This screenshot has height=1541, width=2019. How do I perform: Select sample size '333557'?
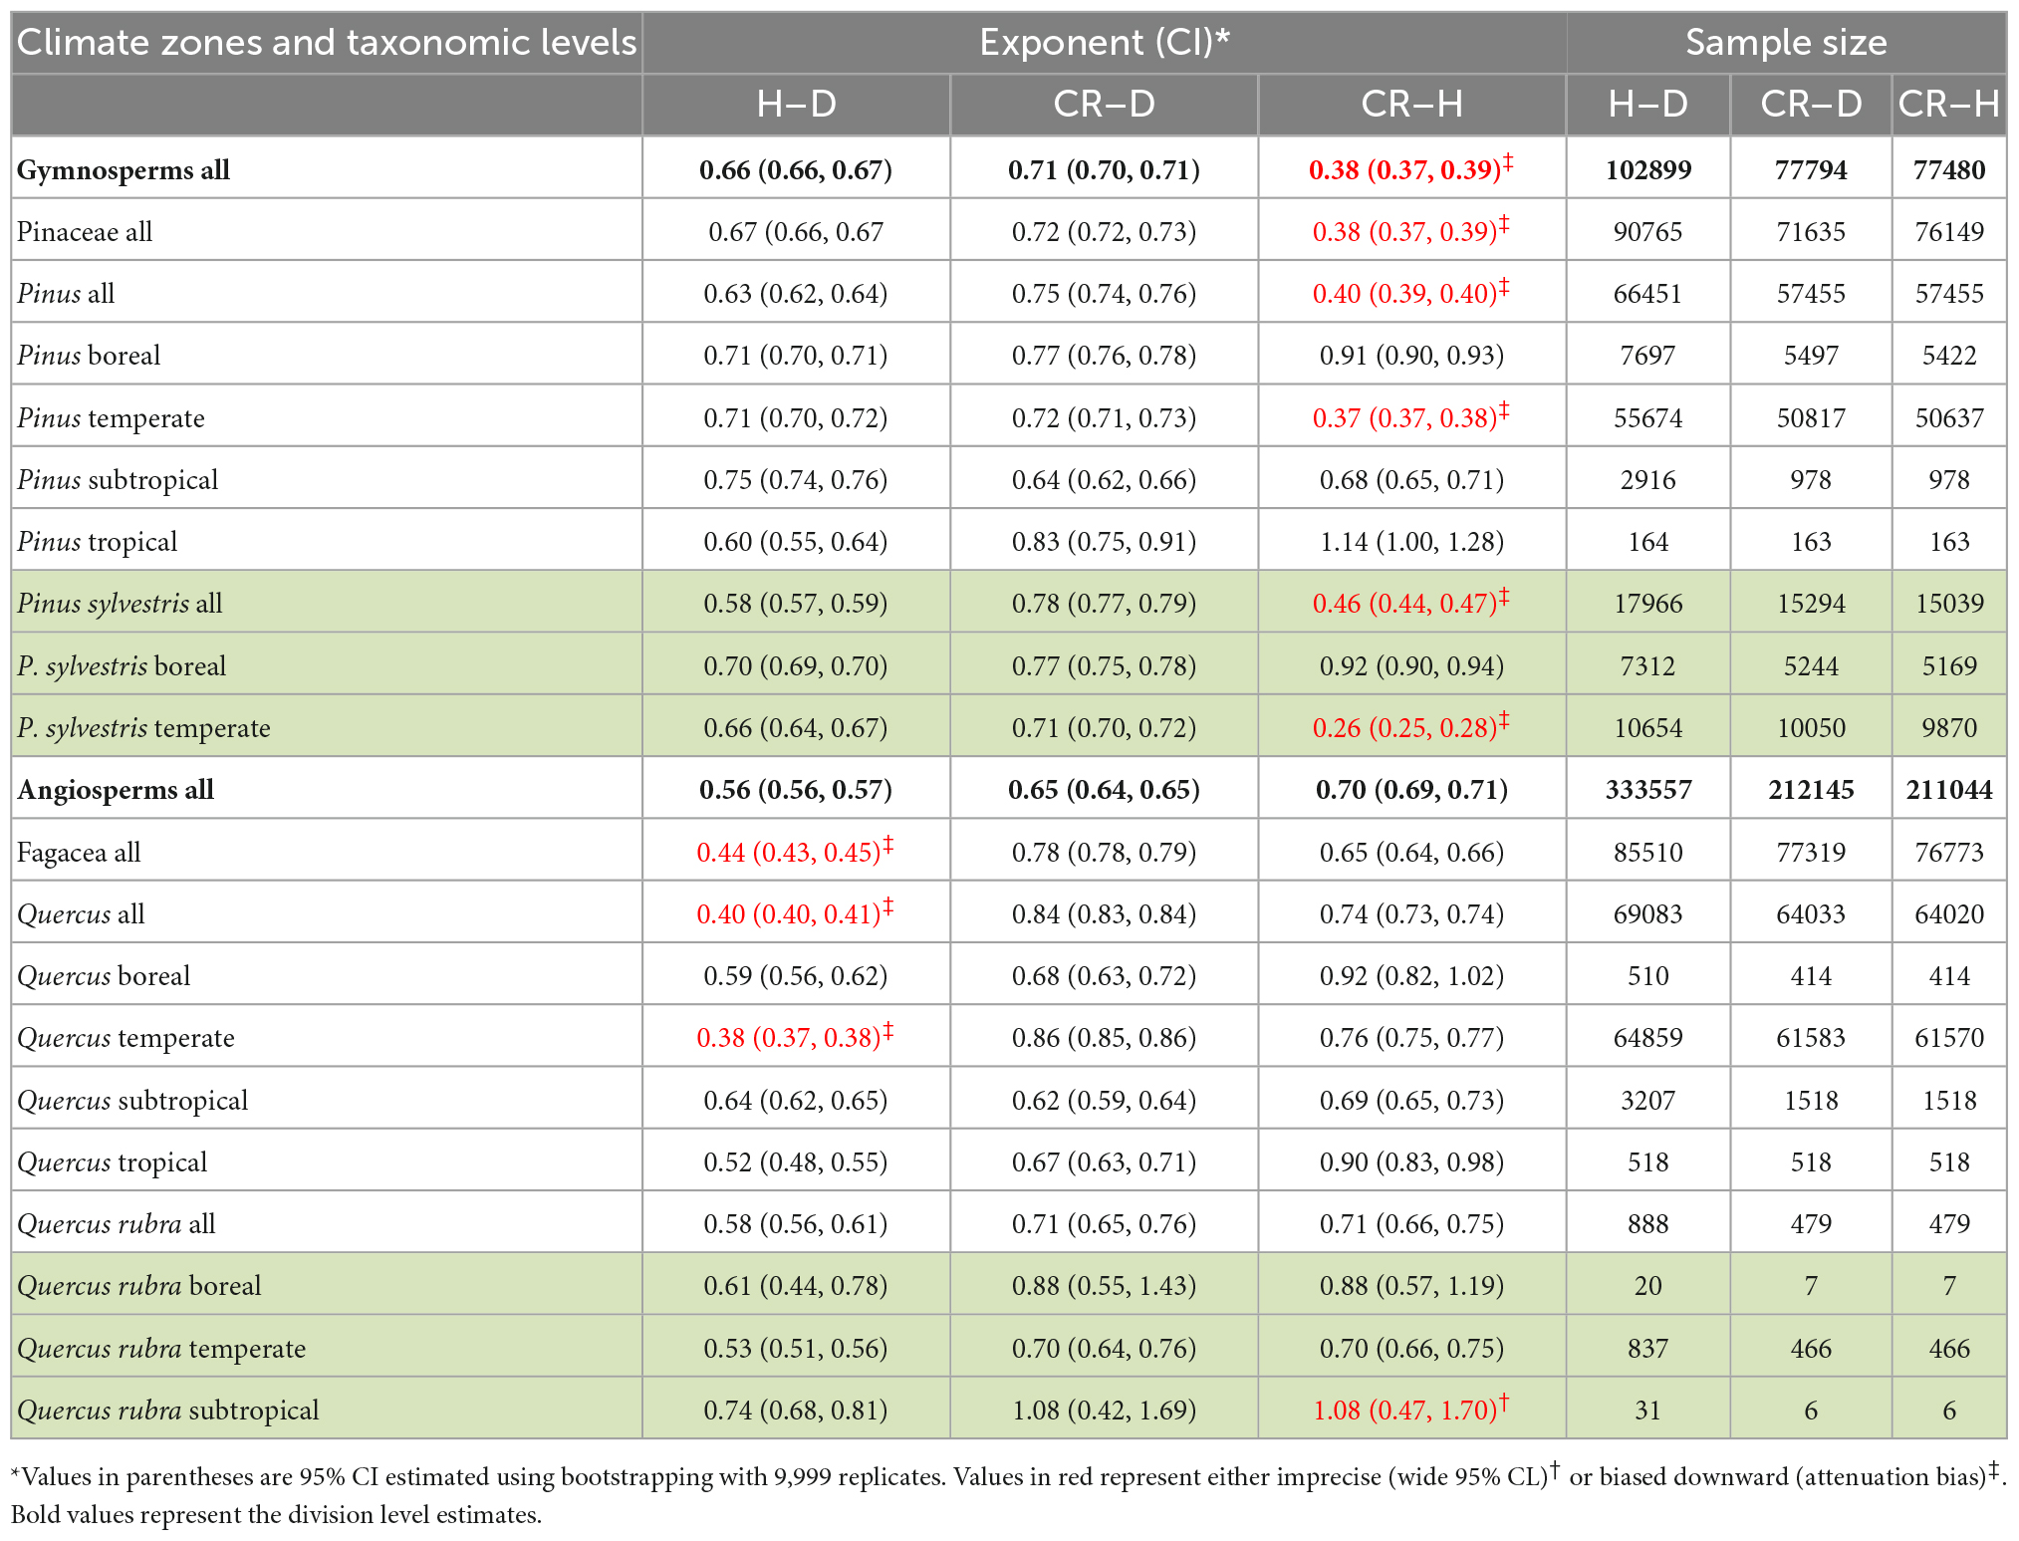[x=1648, y=790]
